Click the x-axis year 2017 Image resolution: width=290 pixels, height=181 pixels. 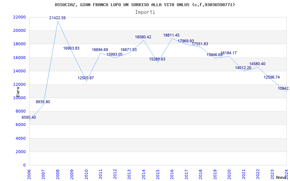pos(186,174)
